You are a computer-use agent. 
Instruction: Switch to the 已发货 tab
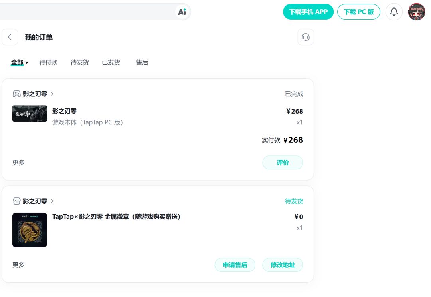point(111,62)
